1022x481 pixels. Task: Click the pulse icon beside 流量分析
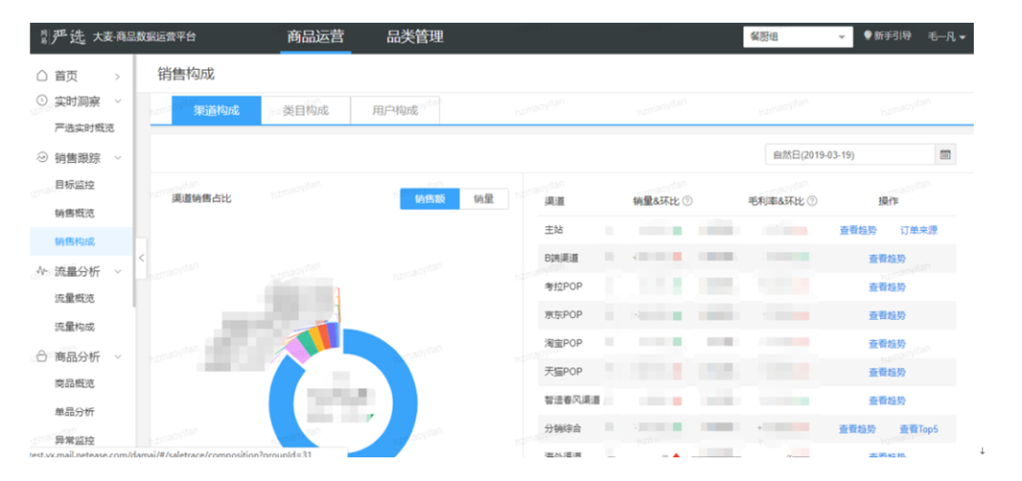[x=42, y=271]
